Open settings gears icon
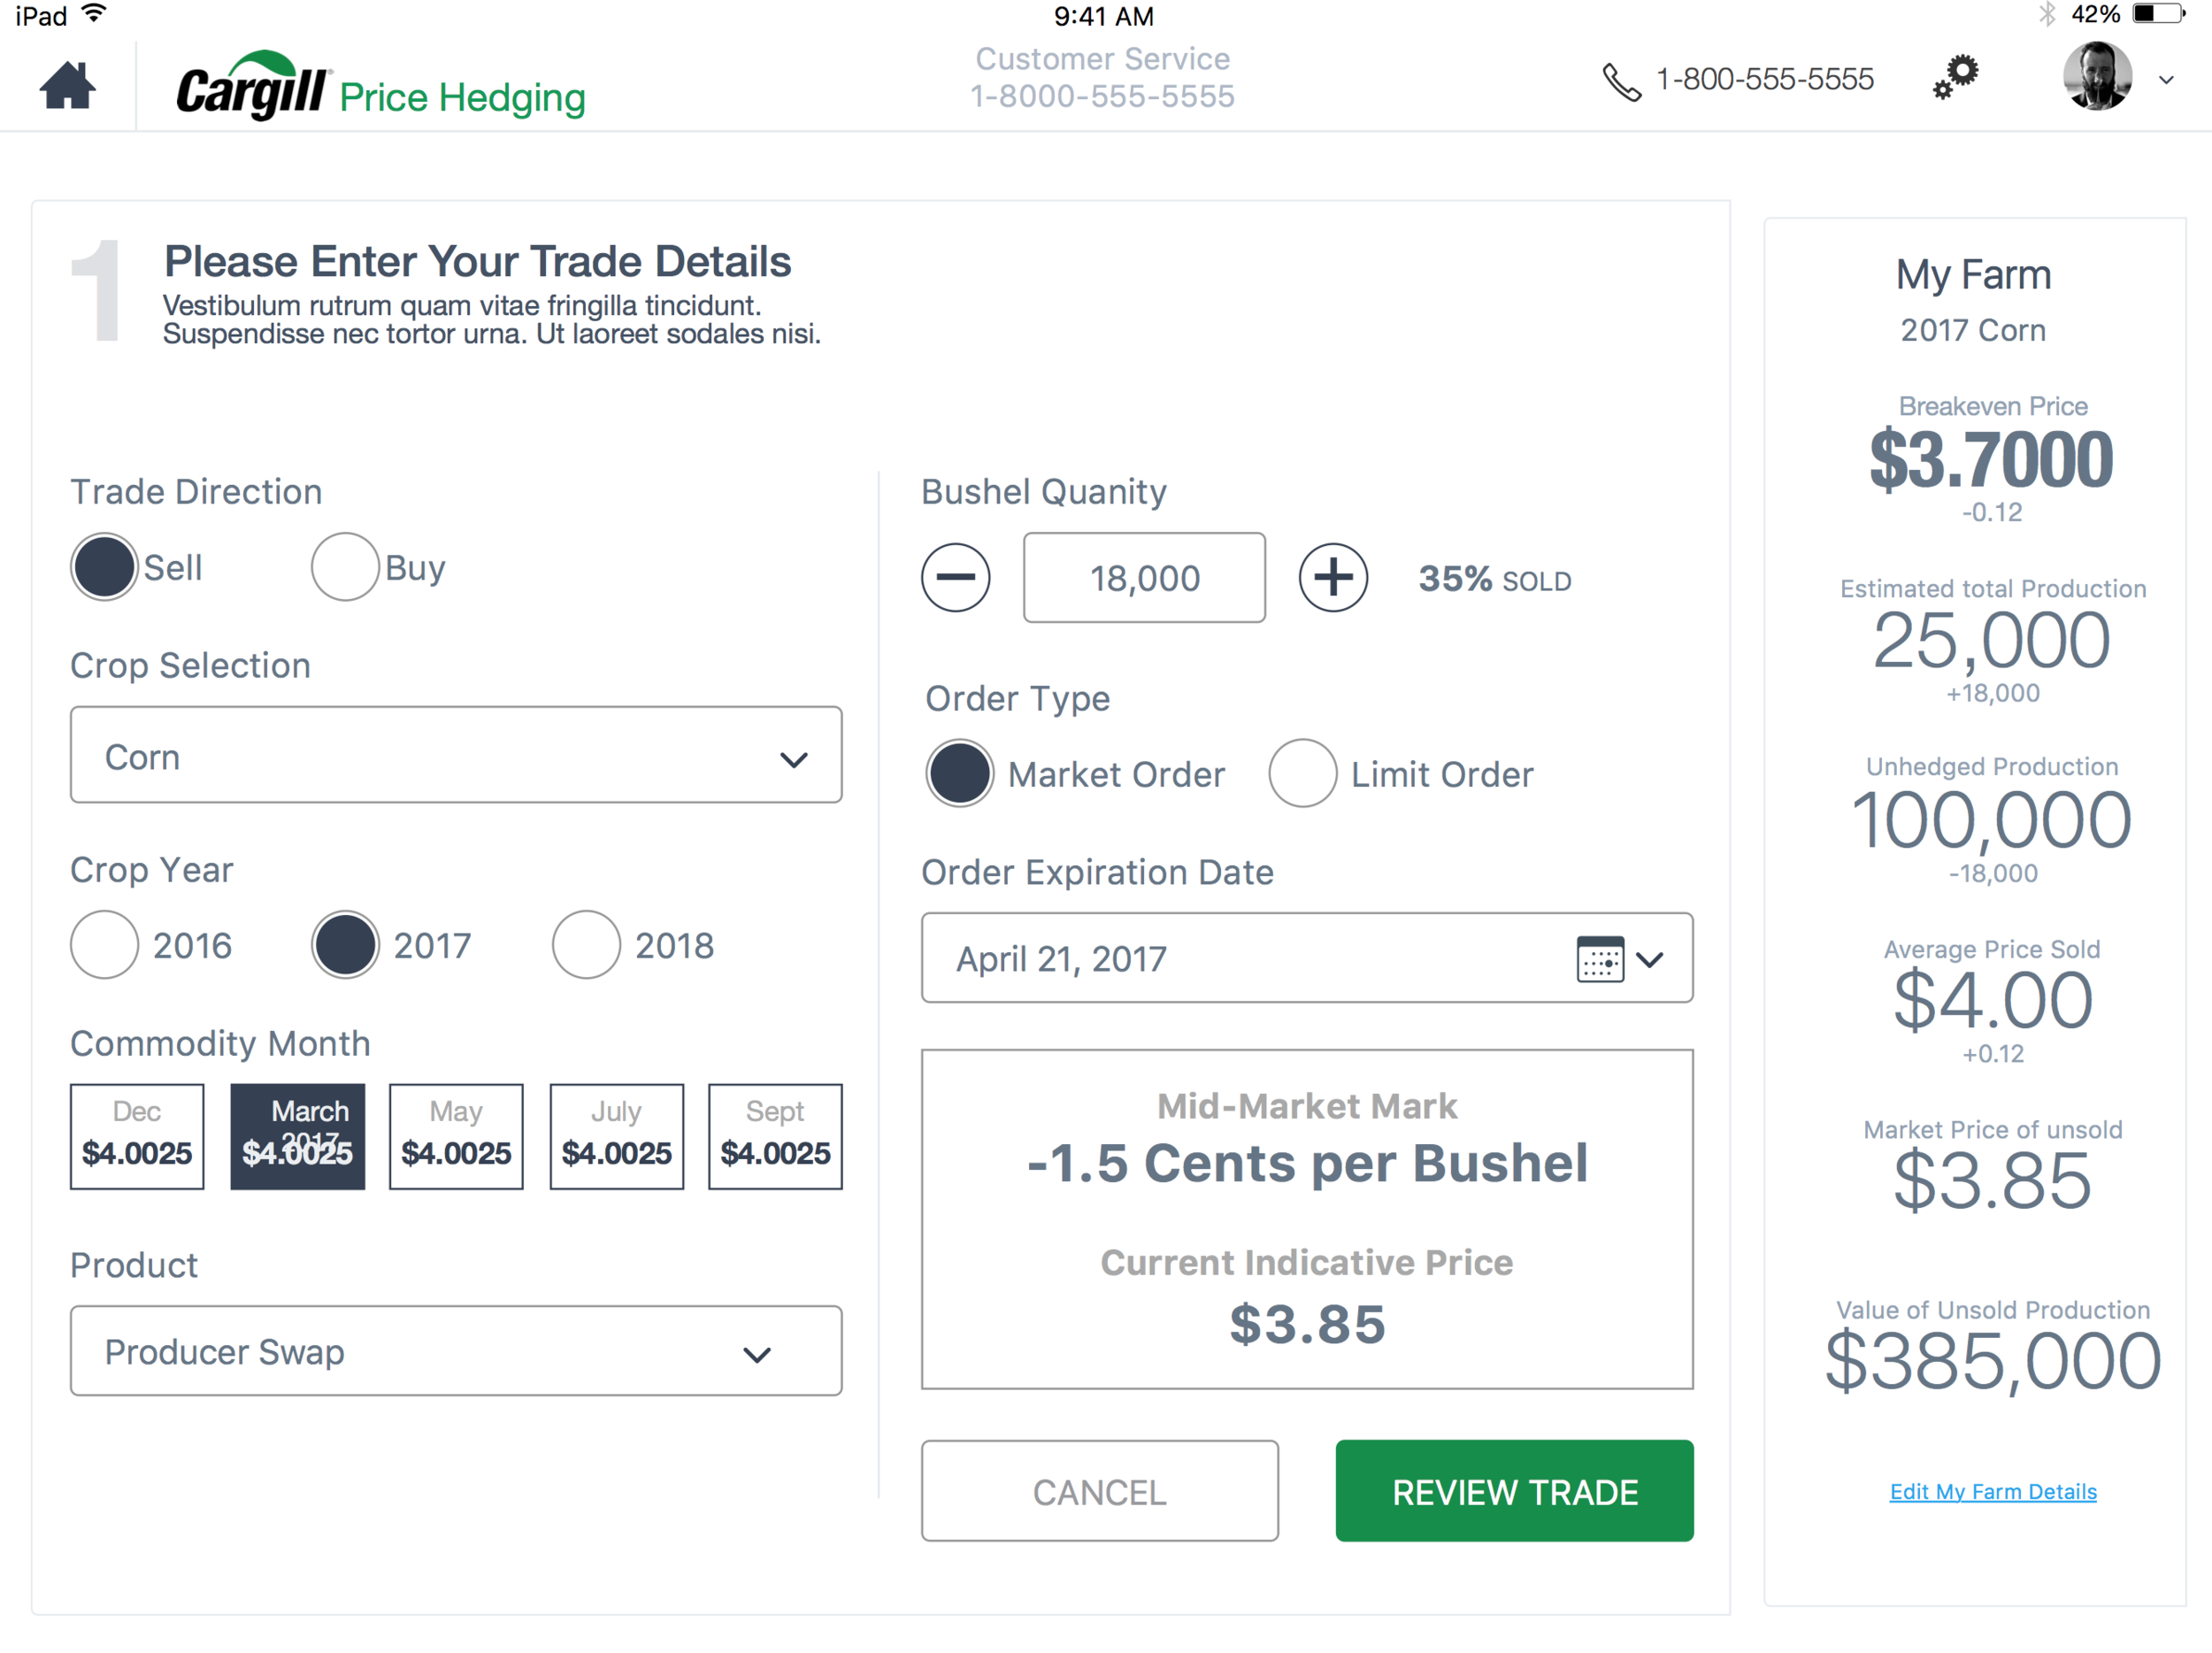This screenshot has height=1653, width=2212. (x=1955, y=77)
